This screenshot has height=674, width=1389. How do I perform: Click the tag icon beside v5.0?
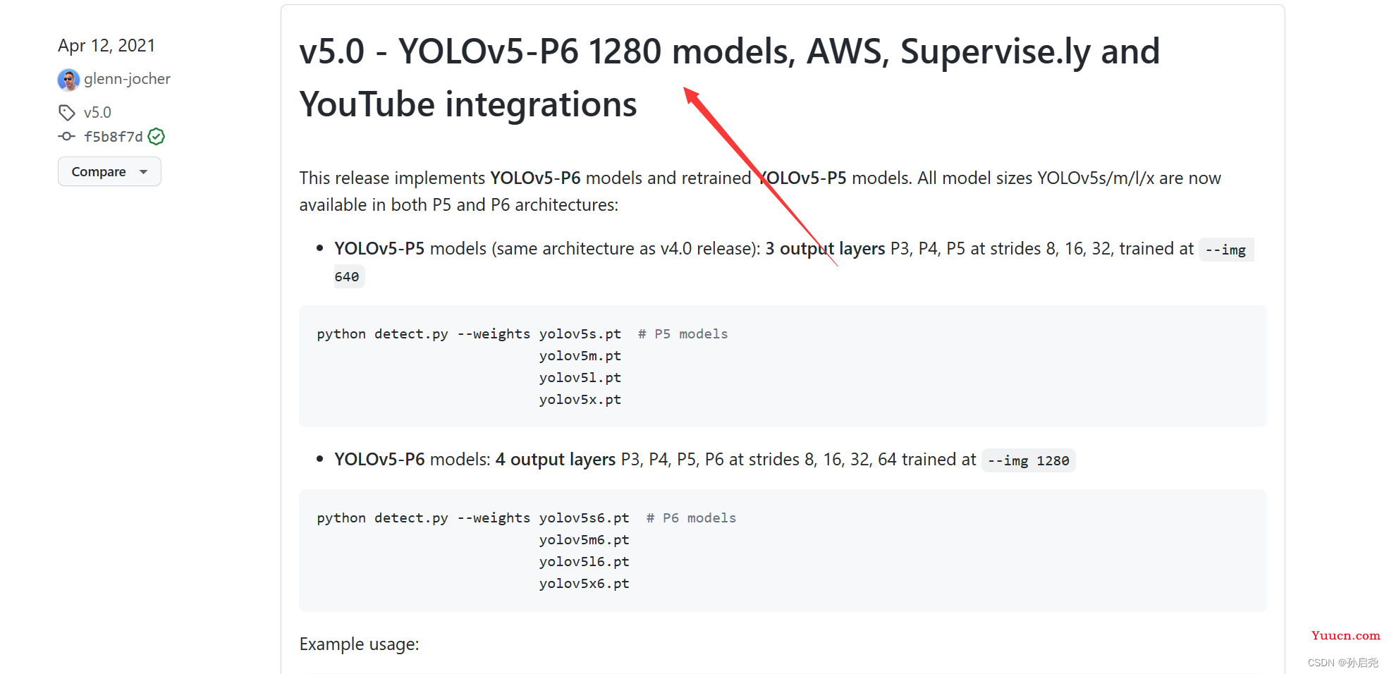tap(67, 113)
